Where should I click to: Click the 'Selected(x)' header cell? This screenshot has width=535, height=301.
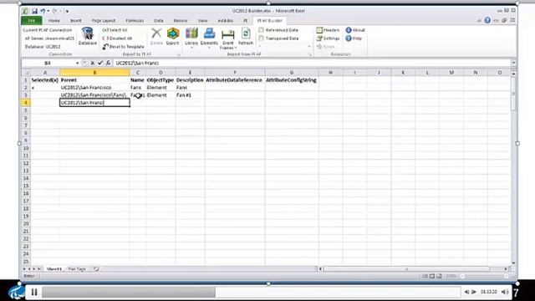(x=44, y=80)
